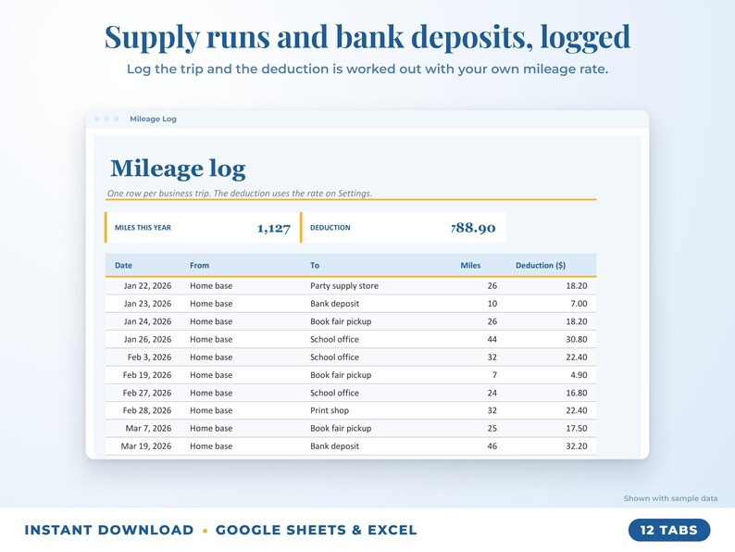Select the Miles this year value 1,127
Viewport: 735px width, 552px height.
274,229
